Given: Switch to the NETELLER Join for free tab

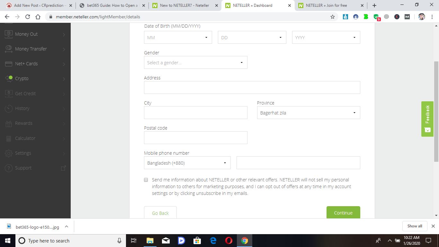Looking at the screenshot, I should [x=330, y=5].
